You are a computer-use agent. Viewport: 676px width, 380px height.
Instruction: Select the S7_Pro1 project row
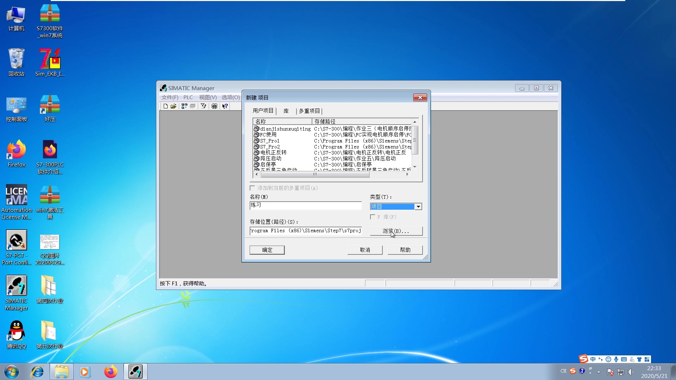[332, 141]
